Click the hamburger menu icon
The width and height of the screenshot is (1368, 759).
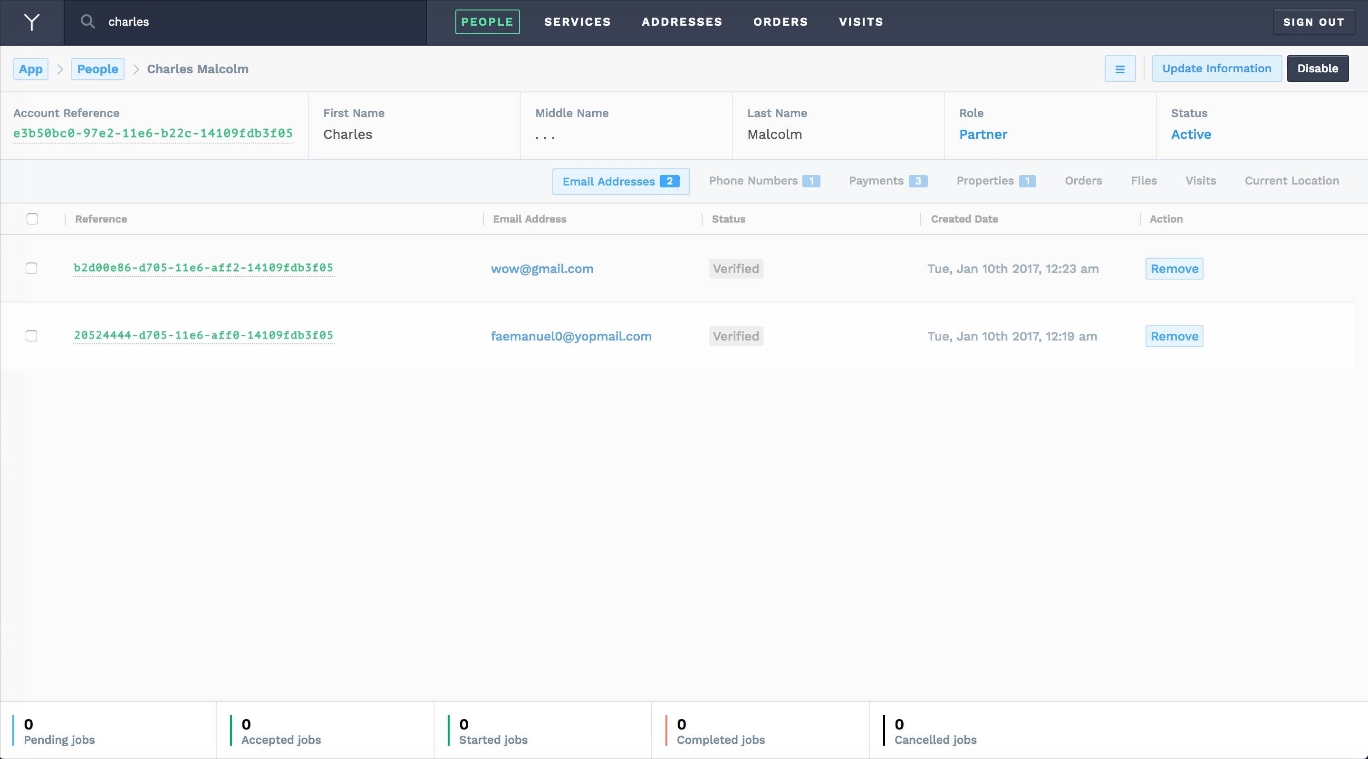click(x=1119, y=68)
